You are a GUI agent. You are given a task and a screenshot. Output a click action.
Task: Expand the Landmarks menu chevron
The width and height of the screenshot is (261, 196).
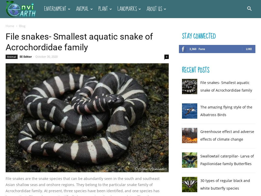(x=140, y=9)
